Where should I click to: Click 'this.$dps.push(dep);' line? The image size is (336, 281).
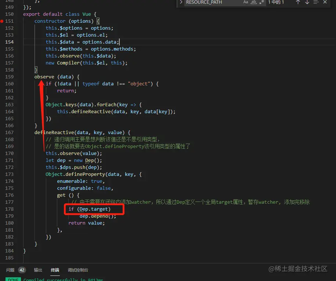[74, 167]
